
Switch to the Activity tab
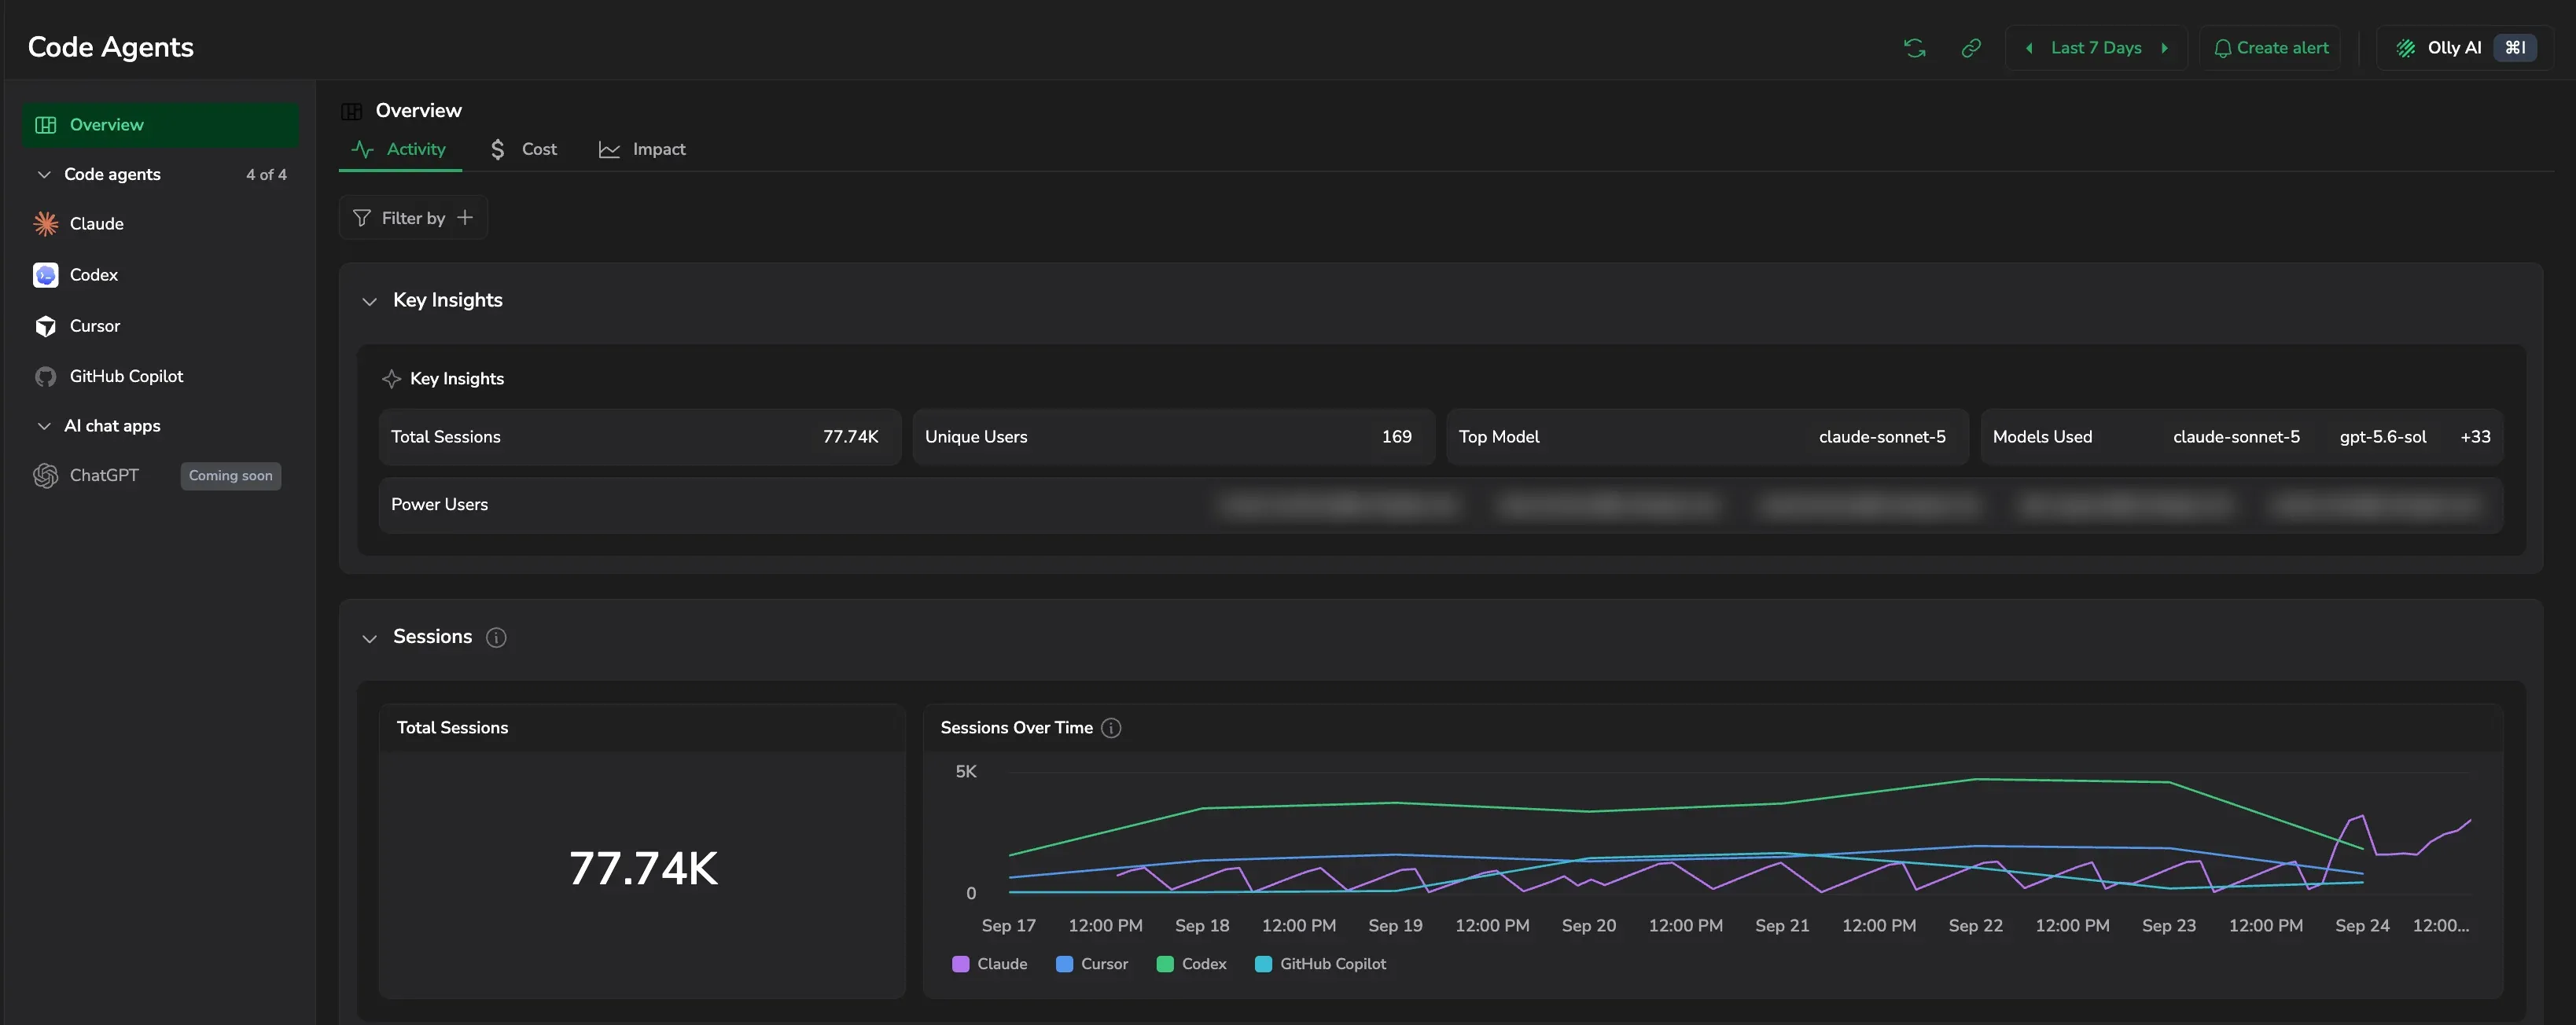pyautogui.click(x=400, y=150)
